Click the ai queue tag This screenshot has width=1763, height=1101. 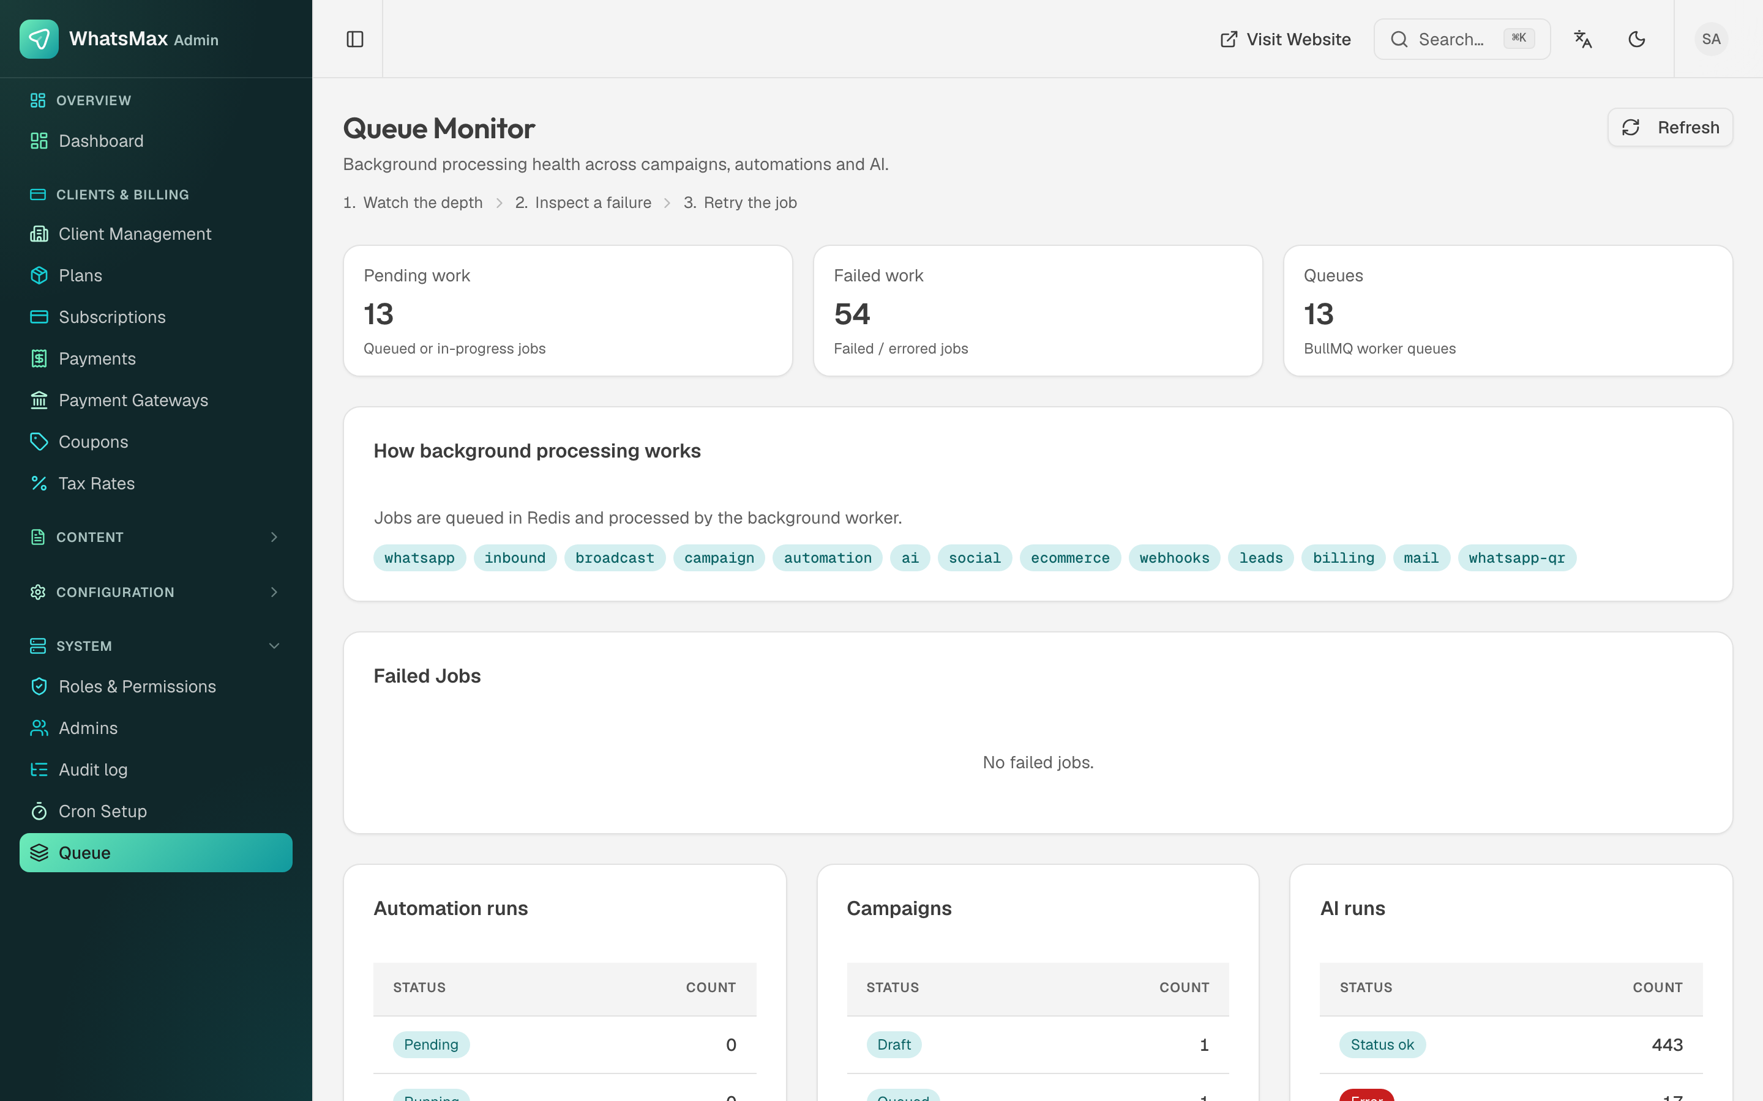(x=910, y=558)
